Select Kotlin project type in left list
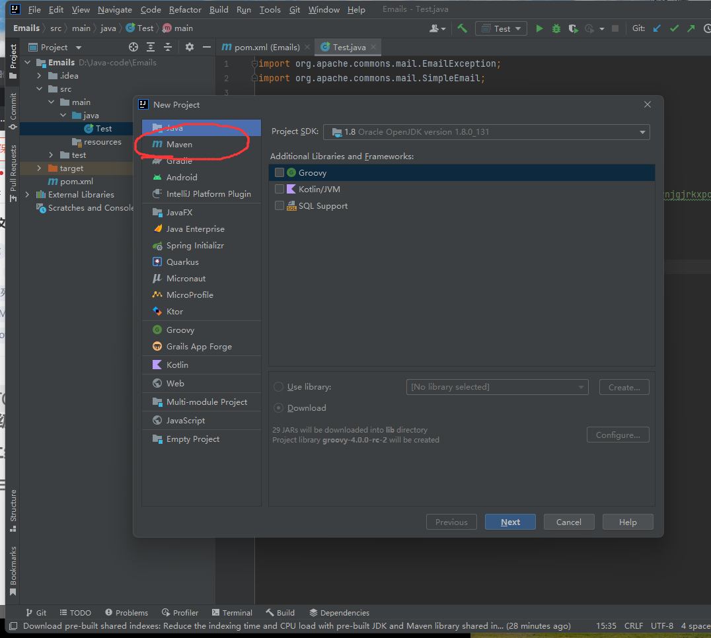Viewport: 711px width, 638px height. click(x=202, y=365)
